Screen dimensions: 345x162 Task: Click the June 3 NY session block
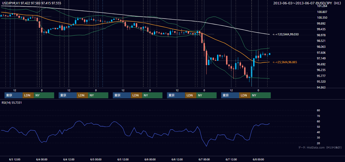[x=44, y=95]
